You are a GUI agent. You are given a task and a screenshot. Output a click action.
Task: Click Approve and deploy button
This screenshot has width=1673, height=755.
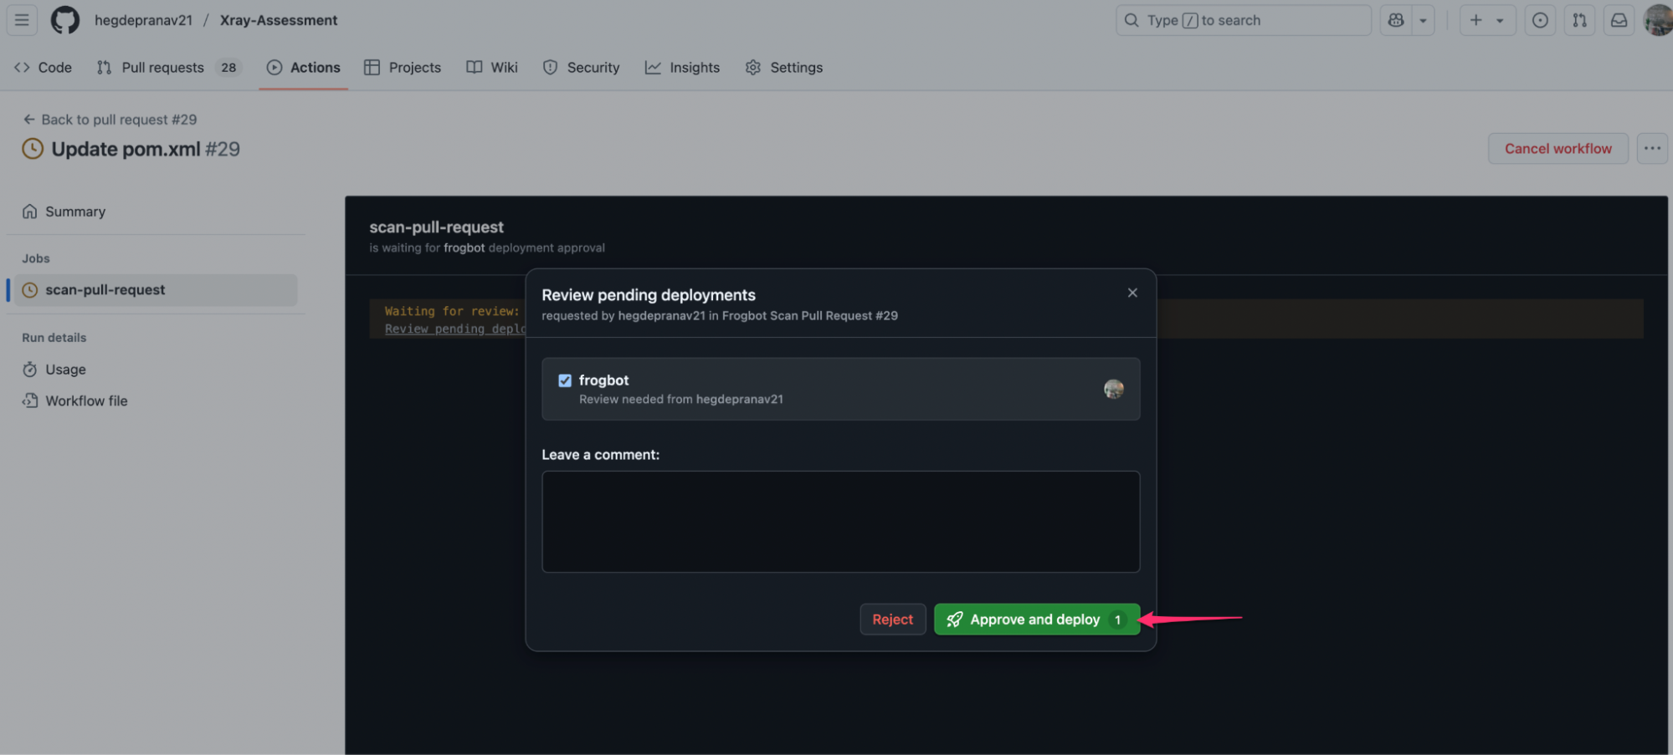click(1036, 620)
